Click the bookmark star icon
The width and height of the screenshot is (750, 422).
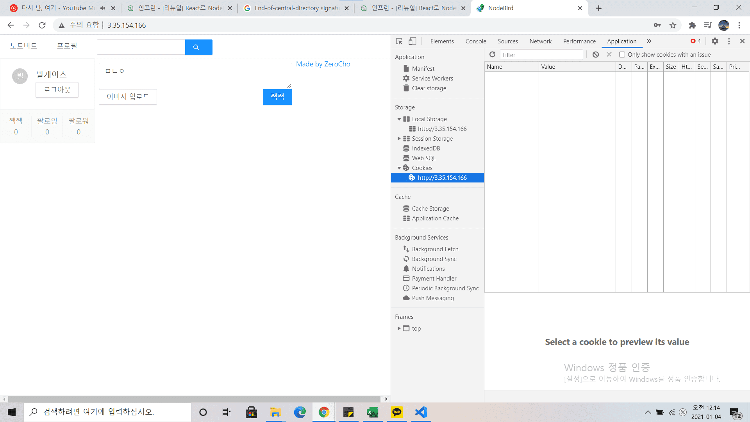pos(673,25)
